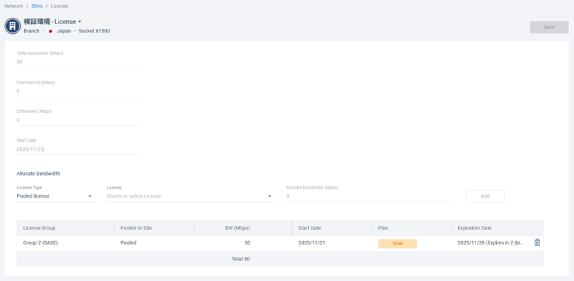Click the branch site building icon
Image resolution: width=574 pixels, height=281 pixels.
[12, 26]
